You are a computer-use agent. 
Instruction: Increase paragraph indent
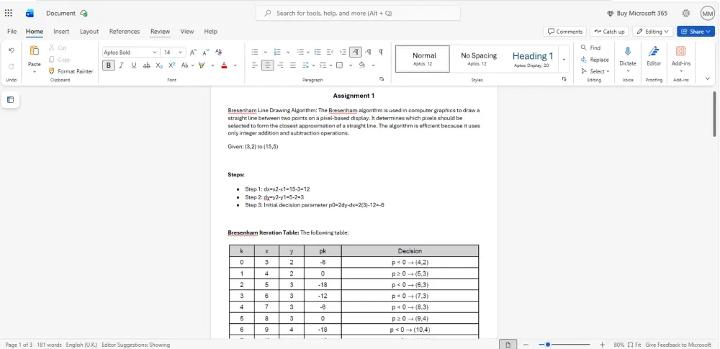tap(343, 52)
